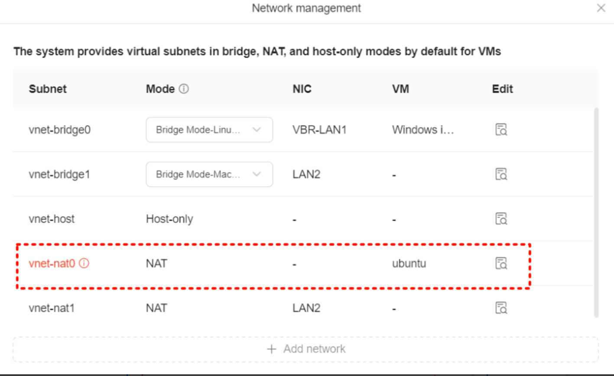Click the edit icon for vnet-bridge1
This screenshot has height=376, width=614.
(500, 174)
